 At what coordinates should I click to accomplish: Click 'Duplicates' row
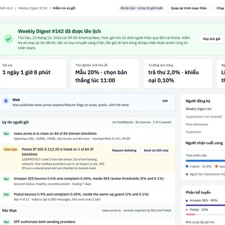pyautogui.click(x=193, y=132)
